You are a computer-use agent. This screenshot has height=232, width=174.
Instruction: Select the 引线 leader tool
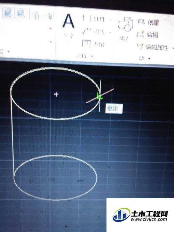(94, 32)
